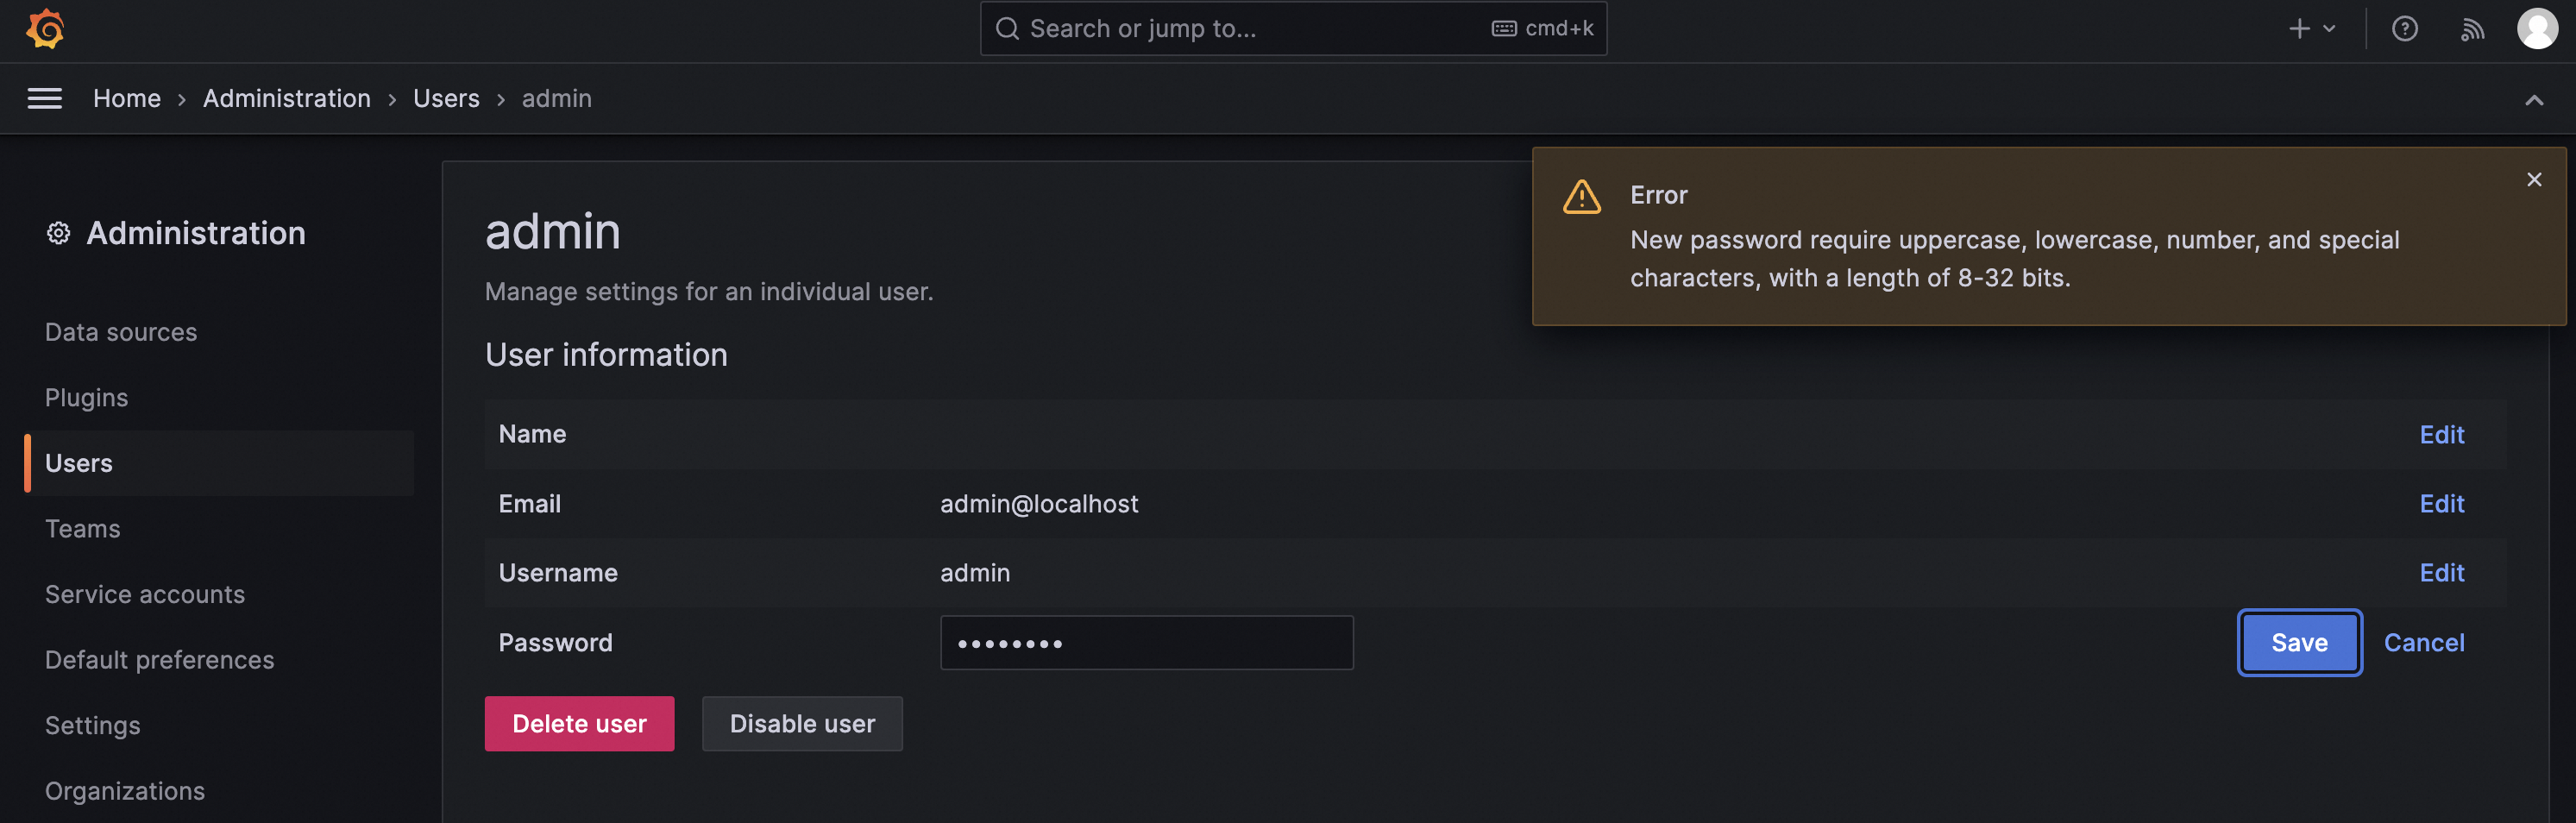Collapse the top bar with chevron

2533,100
